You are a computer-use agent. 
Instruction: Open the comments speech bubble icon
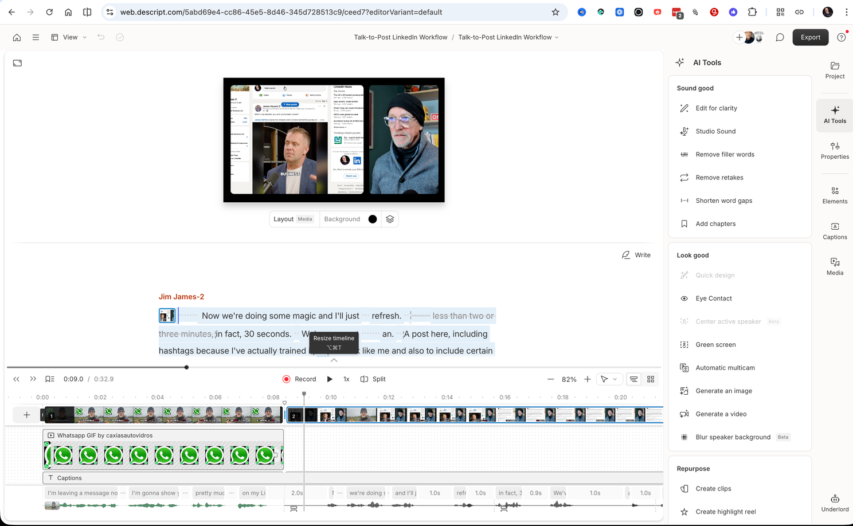point(780,37)
